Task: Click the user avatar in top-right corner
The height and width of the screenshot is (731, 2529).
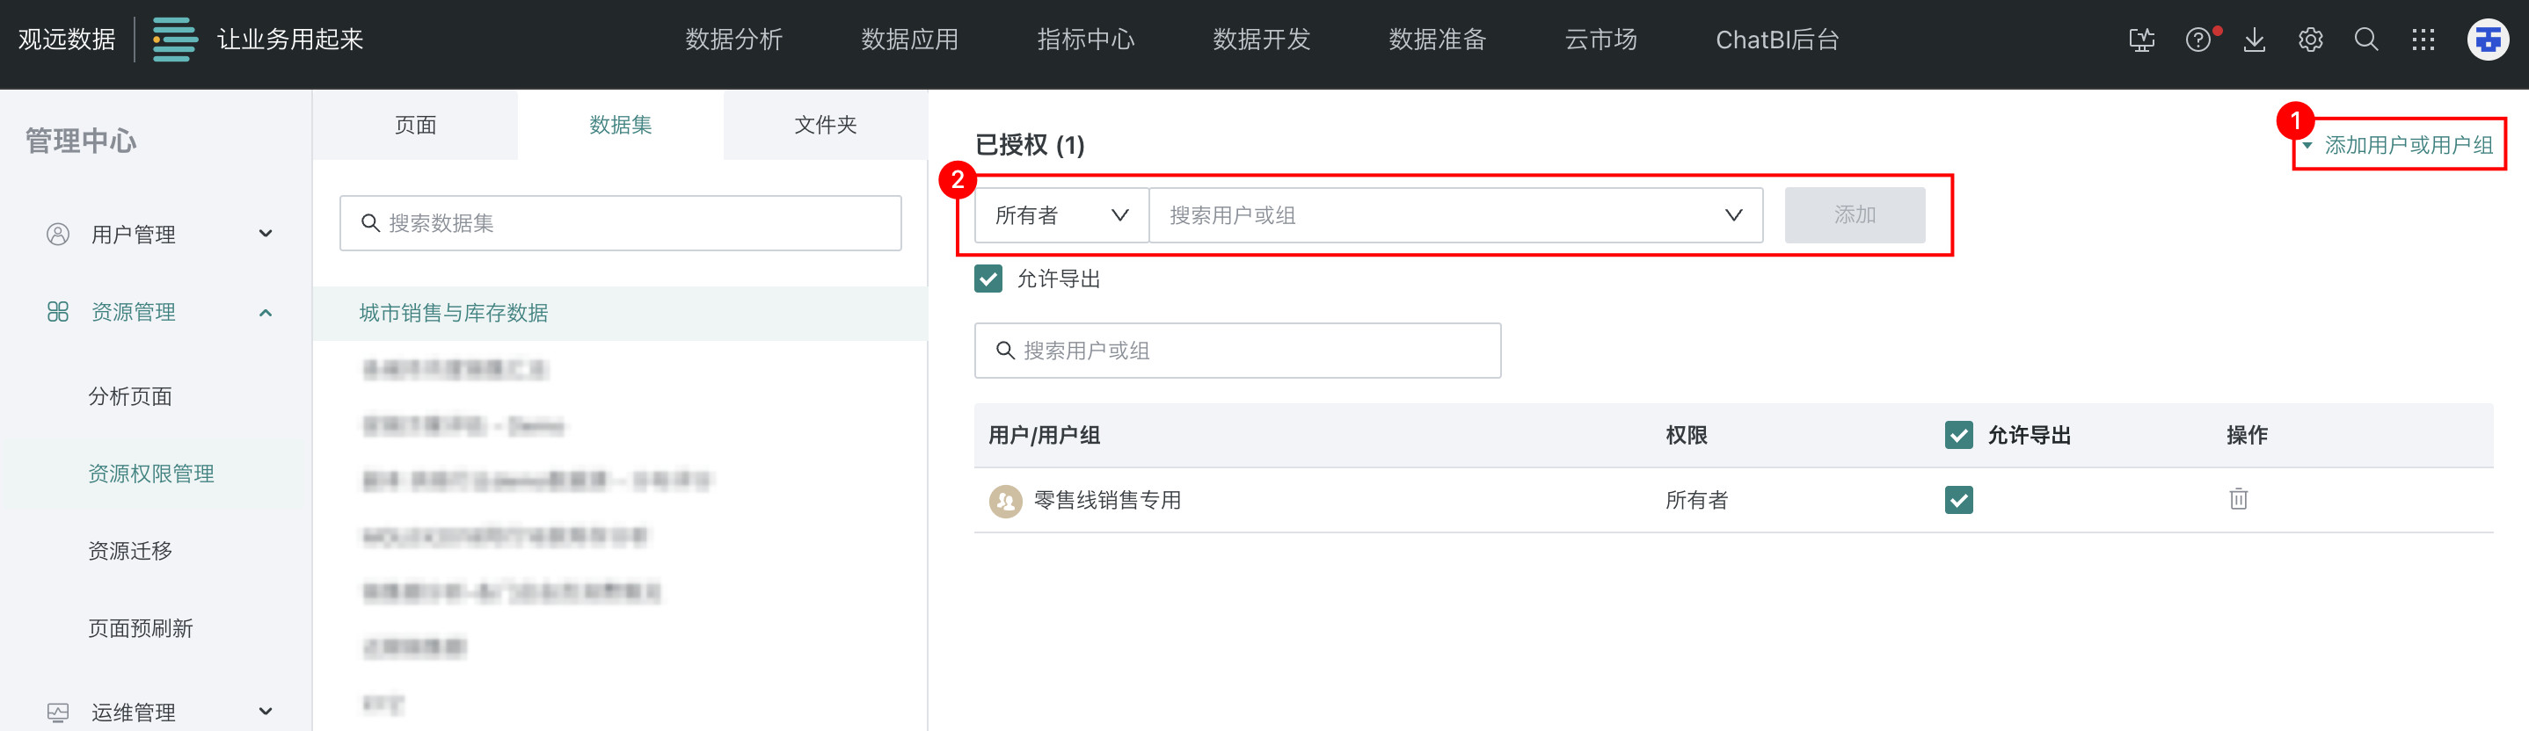Action: pos(2487,40)
